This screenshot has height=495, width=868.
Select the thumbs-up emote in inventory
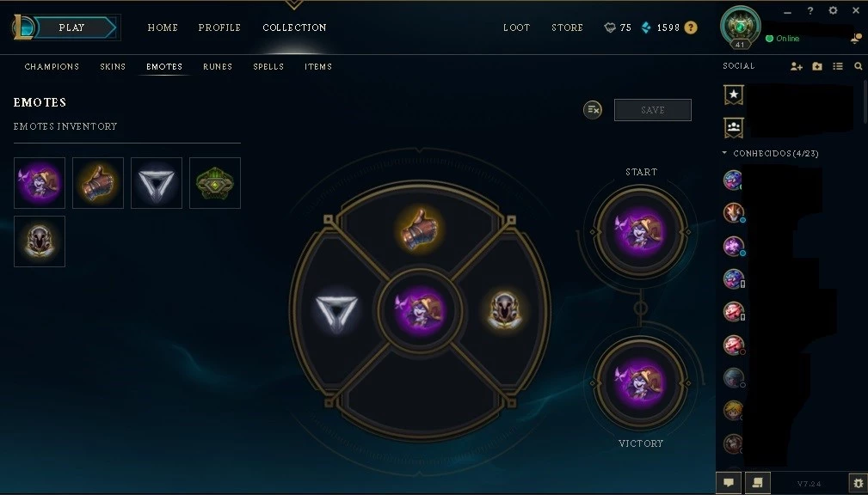pos(98,183)
